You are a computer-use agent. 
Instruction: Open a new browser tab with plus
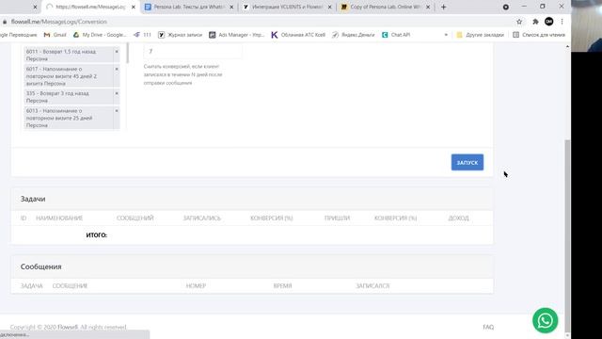[x=444, y=7]
